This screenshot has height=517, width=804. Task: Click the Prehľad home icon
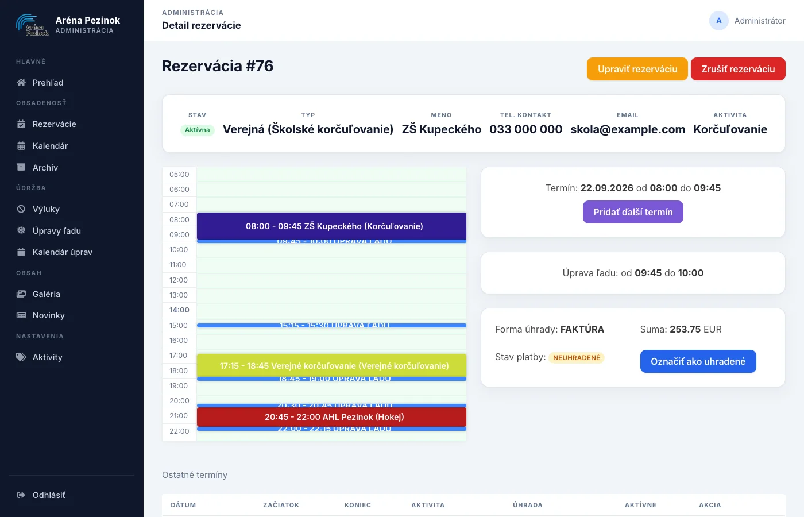point(21,83)
